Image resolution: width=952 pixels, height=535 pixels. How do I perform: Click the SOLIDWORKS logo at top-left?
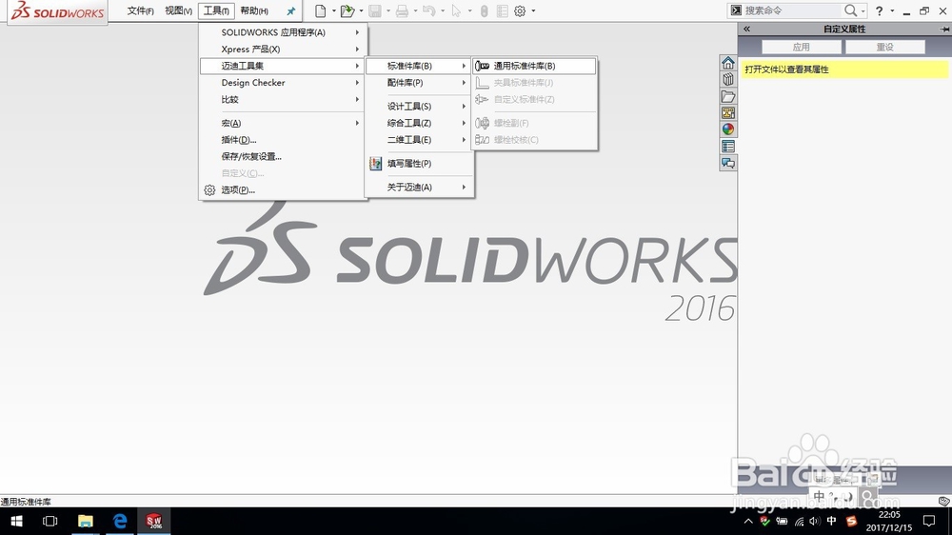click(x=58, y=10)
